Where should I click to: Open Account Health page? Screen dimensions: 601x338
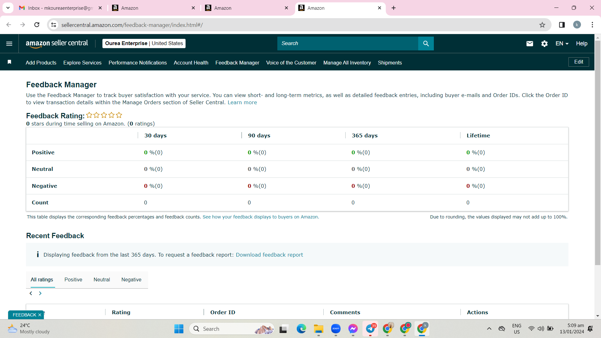click(191, 63)
